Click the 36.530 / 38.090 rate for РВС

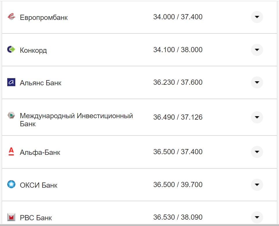point(177,217)
